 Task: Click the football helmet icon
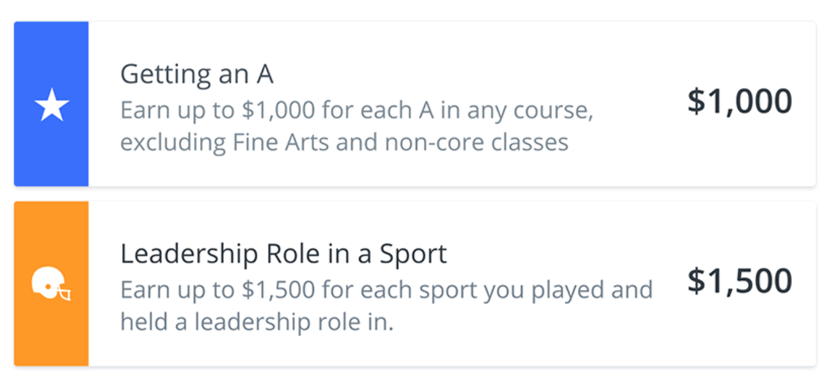[x=51, y=284]
